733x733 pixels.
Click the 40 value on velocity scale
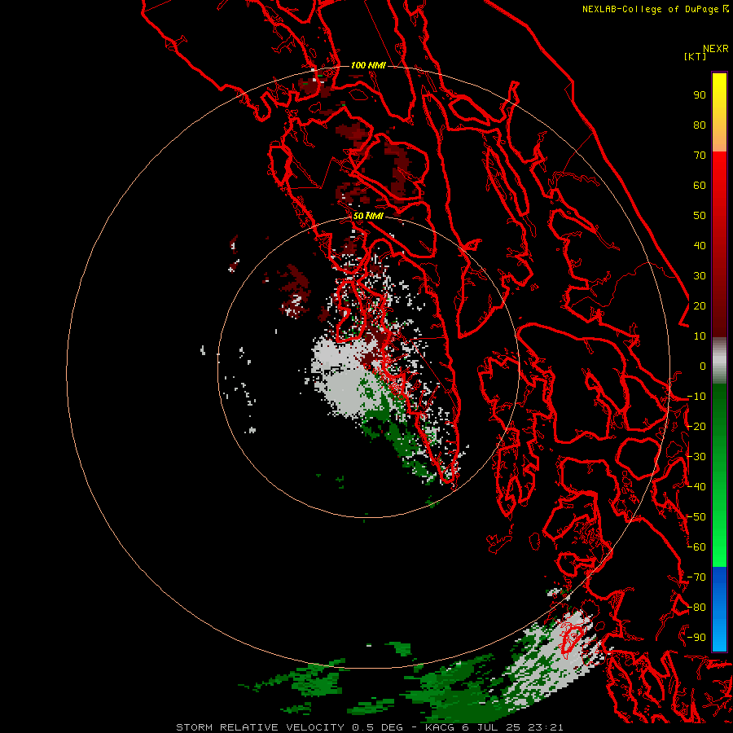[x=700, y=246]
